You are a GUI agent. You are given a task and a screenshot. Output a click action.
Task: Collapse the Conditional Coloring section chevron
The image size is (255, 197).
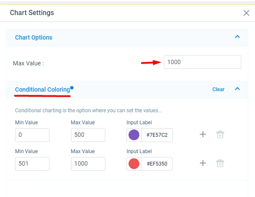coord(237,89)
